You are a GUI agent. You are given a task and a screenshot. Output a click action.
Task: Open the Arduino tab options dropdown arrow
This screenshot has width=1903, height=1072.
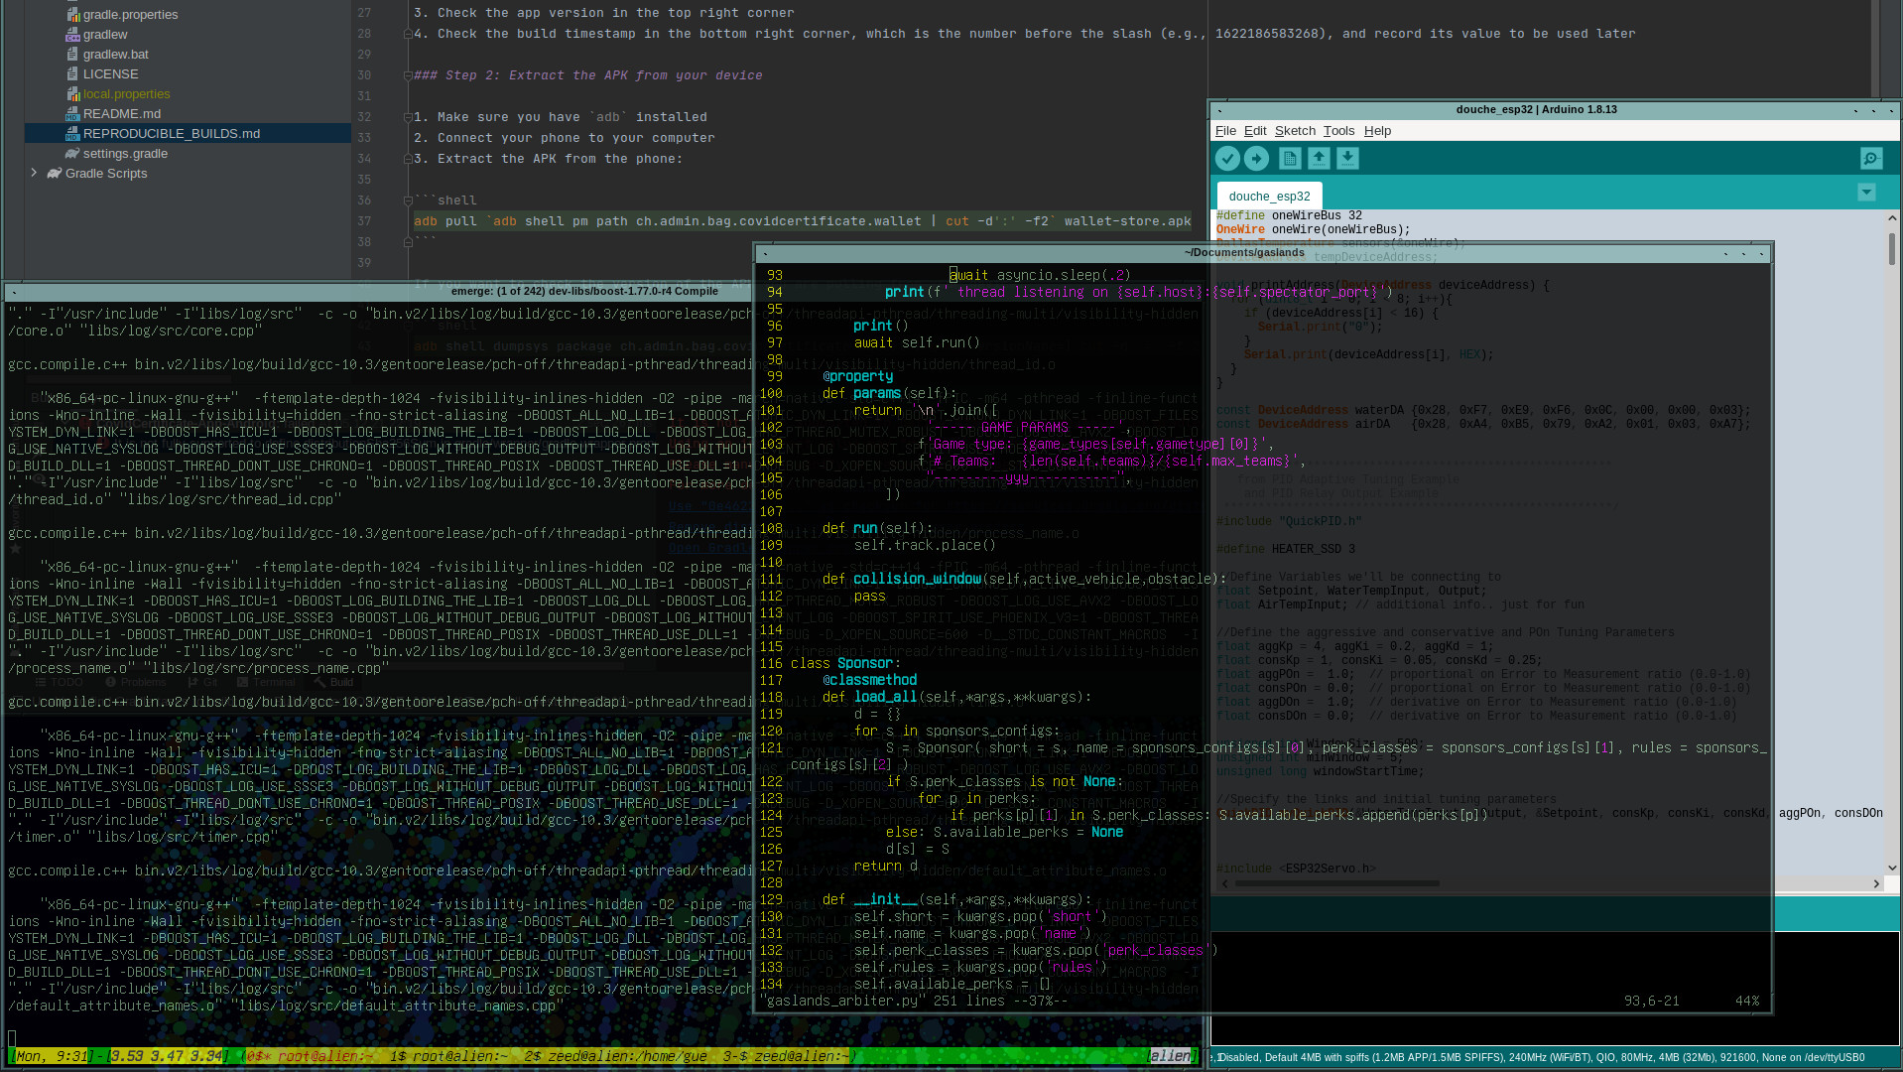coord(1866,193)
